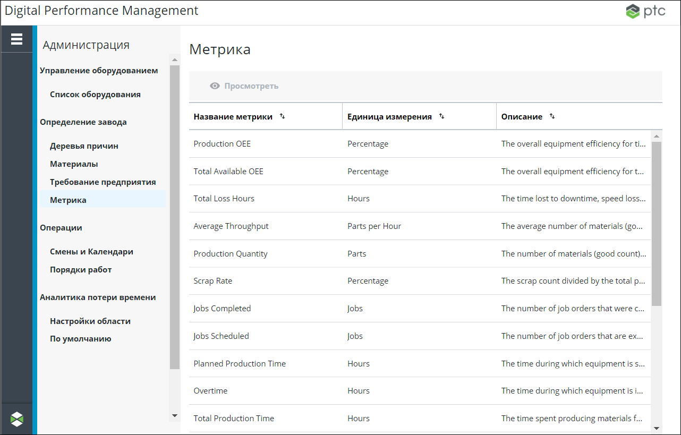Click the ThingWorx logo icon in sidebar
Image resolution: width=681 pixels, height=435 pixels.
pyautogui.click(x=17, y=419)
